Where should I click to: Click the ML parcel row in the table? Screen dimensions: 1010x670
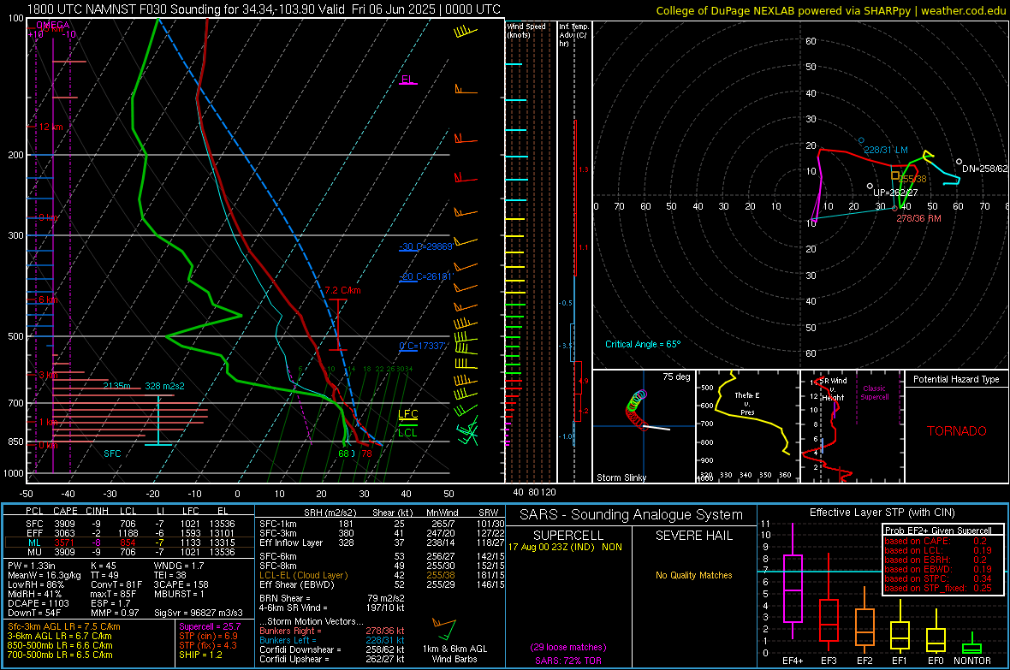point(129,543)
